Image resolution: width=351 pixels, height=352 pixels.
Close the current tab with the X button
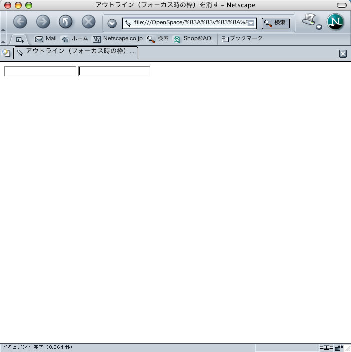[343, 54]
